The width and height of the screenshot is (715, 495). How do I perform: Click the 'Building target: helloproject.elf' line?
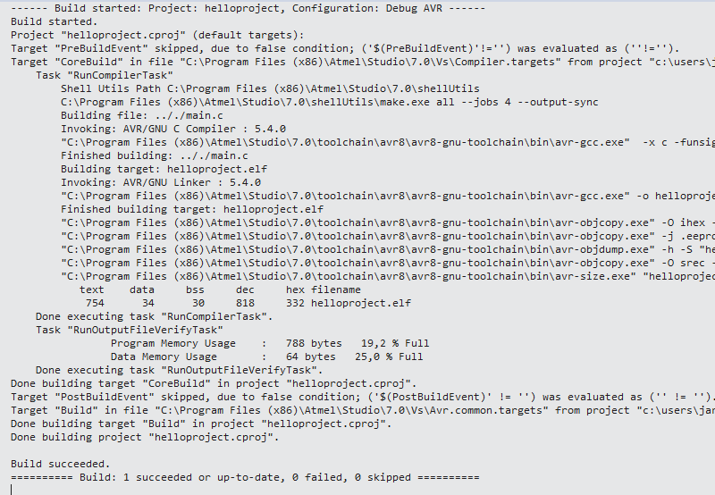(x=164, y=169)
